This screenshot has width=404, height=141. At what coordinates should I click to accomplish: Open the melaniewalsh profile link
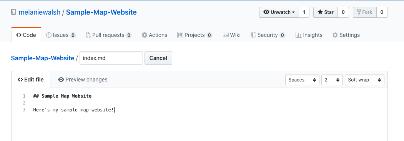click(x=40, y=12)
